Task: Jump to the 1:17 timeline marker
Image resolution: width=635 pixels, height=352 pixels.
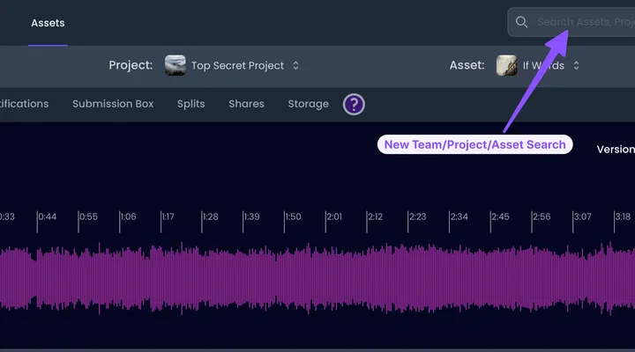Action: click(x=168, y=216)
